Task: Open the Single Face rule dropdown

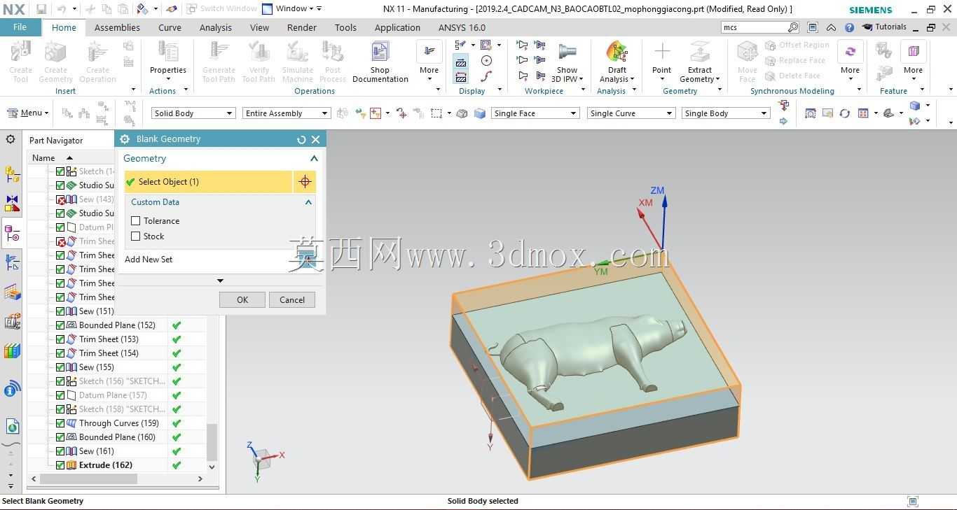Action: point(535,113)
